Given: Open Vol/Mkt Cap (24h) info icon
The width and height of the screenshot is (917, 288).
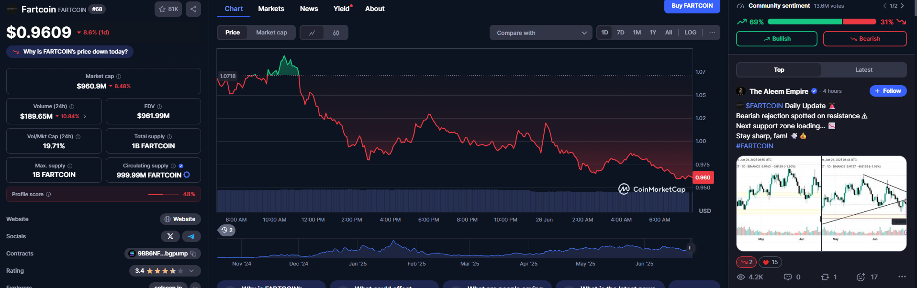Looking at the screenshot, I should click(78, 137).
